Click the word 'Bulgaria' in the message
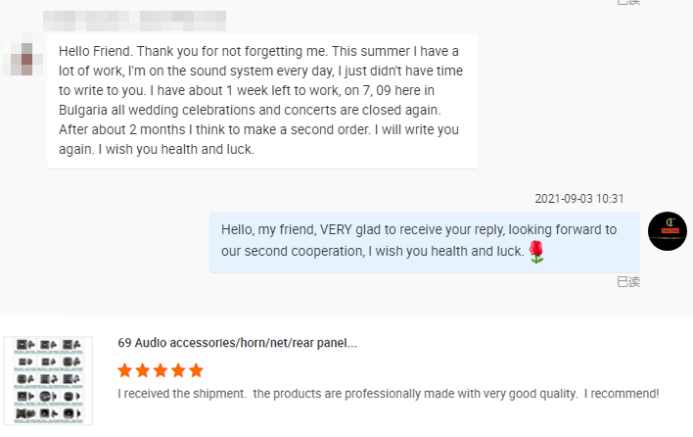The image size is (693, 437). (x=84, y=108)
